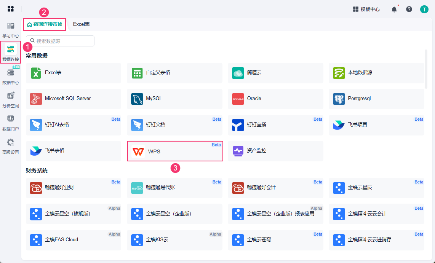Select the 自定义表格 data source
The width and height of the screenshot is (435, 263).
tap(174, 73)
